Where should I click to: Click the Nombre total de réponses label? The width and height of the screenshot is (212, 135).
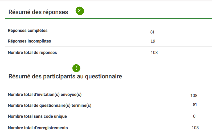click(32, 52)
